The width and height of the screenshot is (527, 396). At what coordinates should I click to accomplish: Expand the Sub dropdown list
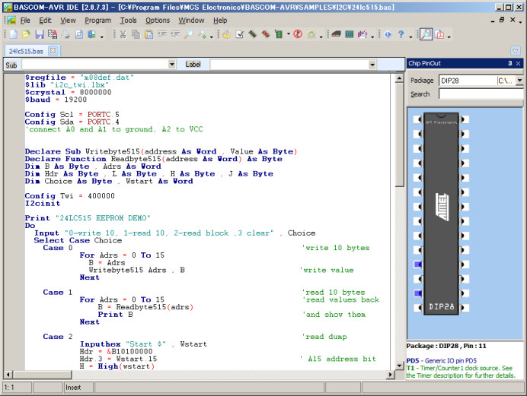[x=172, y=64]
